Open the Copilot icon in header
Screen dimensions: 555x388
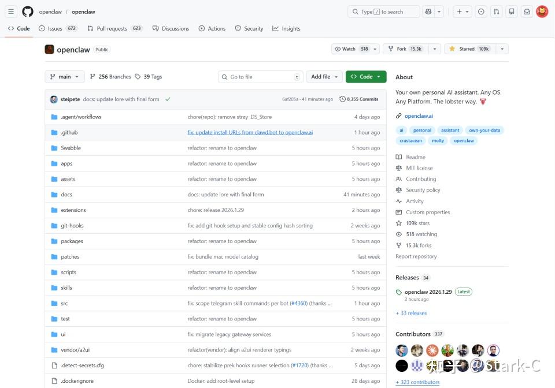pos(428,12)
